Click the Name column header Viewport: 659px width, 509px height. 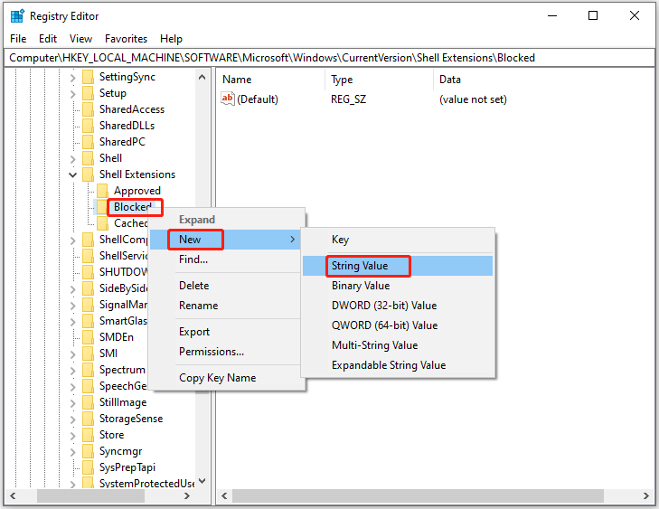(271, 80)
